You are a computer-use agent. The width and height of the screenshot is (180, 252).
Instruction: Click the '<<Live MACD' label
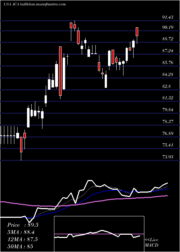tap(152, 243)
